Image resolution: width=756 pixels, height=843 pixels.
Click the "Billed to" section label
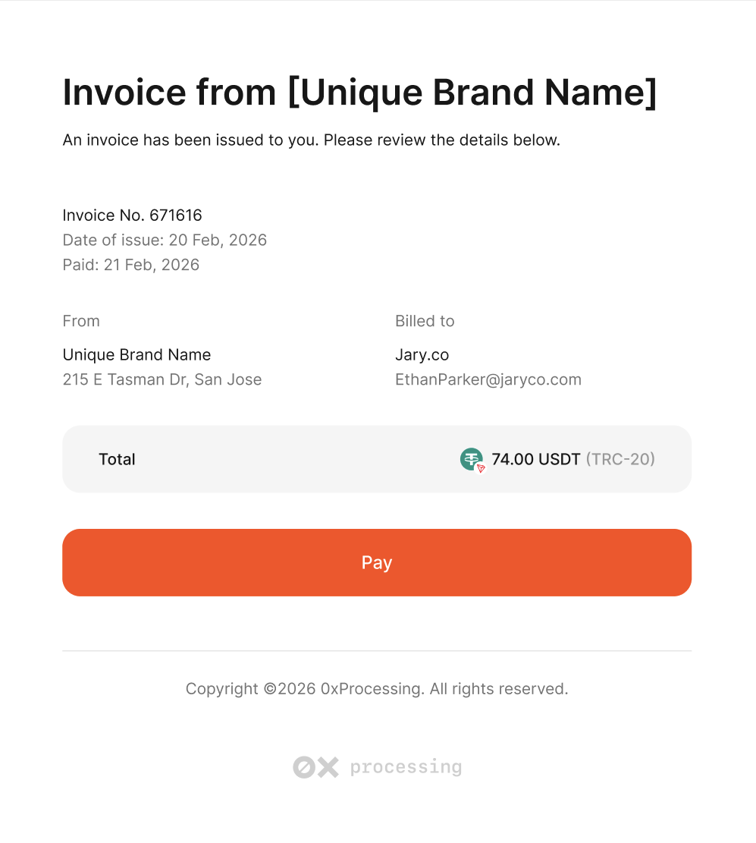(425, 321)
